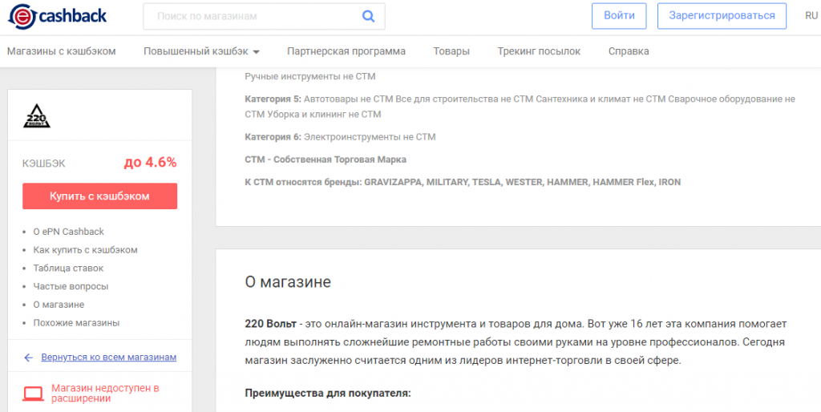
Task: Open the RU language selector
Action: tap(811, 15)
